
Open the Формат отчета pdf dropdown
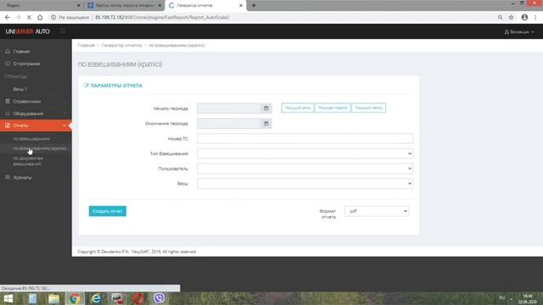coord(377,211)
